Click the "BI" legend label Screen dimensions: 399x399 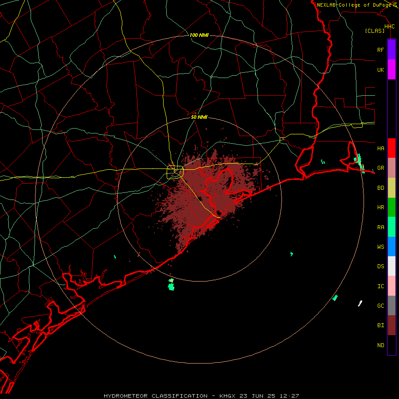click(380, 325)
